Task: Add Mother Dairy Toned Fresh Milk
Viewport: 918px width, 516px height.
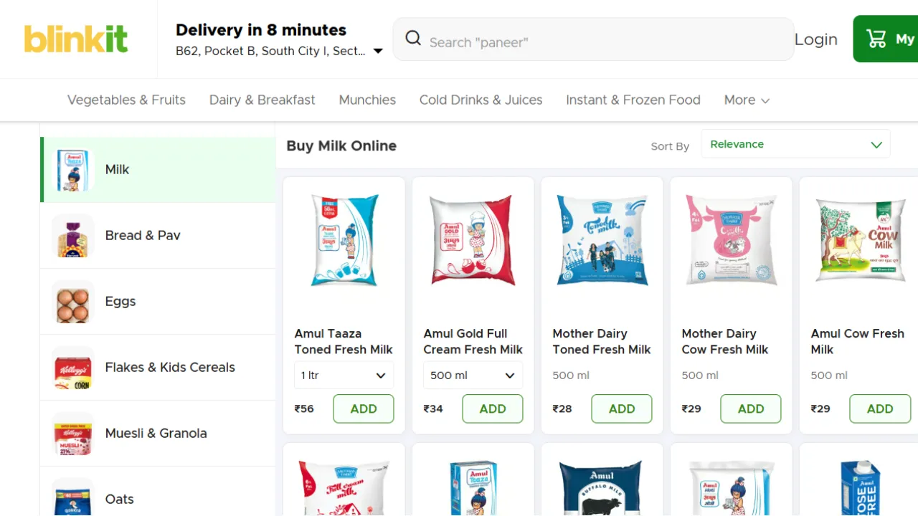Action: click(x=621, y=408)
